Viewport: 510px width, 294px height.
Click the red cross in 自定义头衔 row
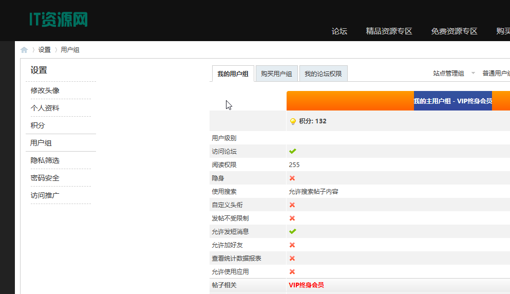tap(292, 205)
